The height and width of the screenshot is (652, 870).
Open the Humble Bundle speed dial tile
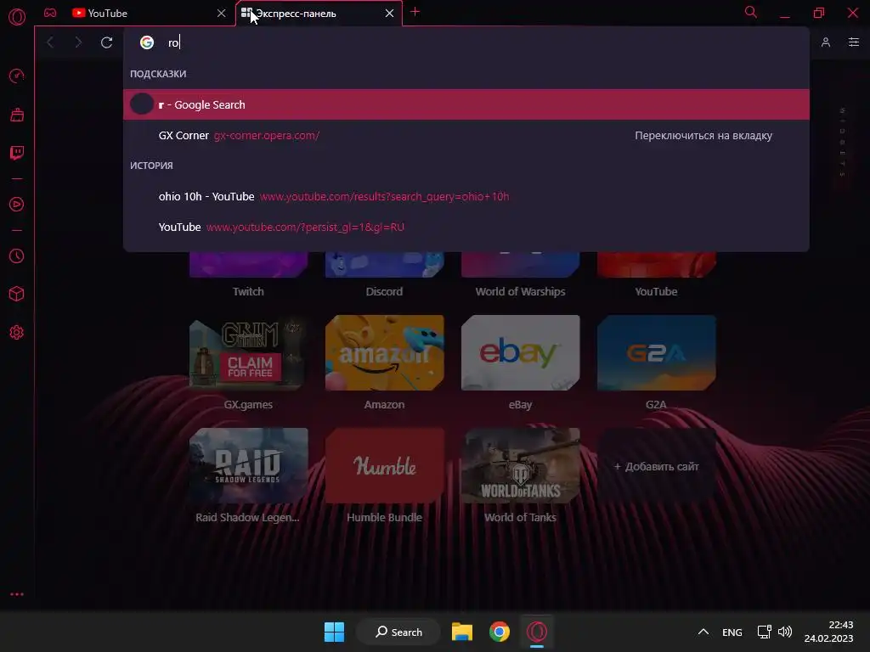pos(384,466)
